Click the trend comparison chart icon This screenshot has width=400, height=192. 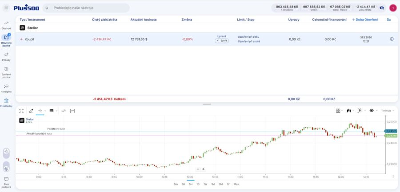63,111
